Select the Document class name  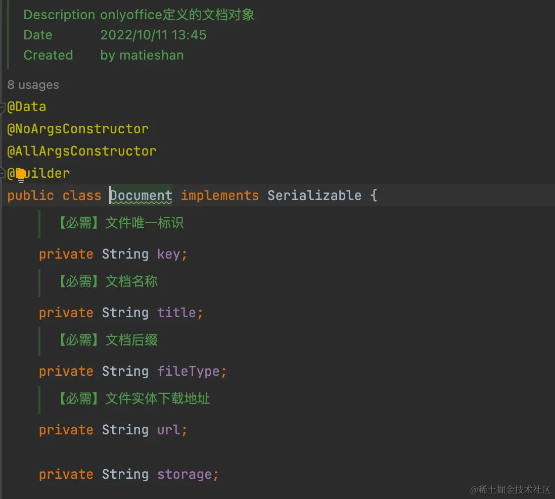140,195
